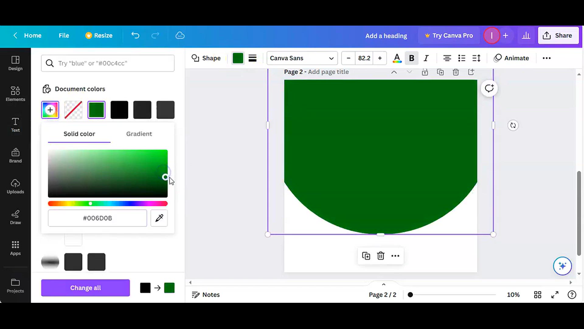This screenshot has width=584, height=329.
Task: Click the Shape button in toolbar
Action: (x=206, y=58)
